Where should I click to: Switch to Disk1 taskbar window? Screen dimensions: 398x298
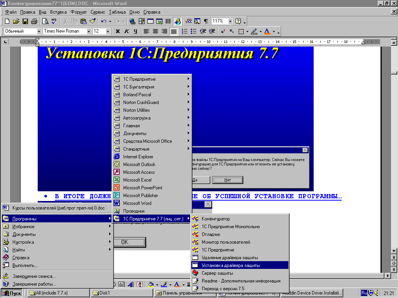(122, 293)
